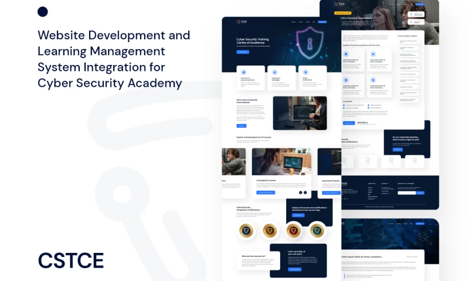Click the 'Who are the courses for?' card

(x=258, y=261)
